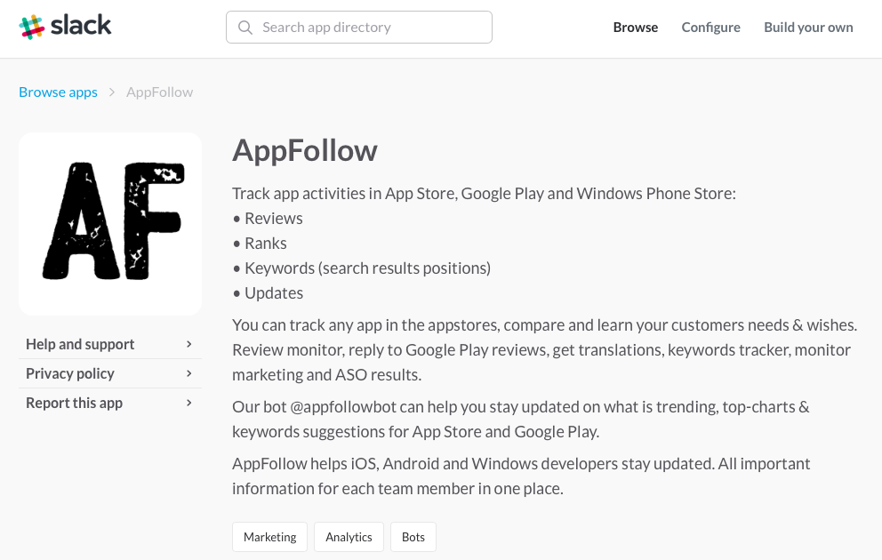Expand the Help and support chevron
Viewport: 882px width, 560px height.
click(x=189, y=345)
